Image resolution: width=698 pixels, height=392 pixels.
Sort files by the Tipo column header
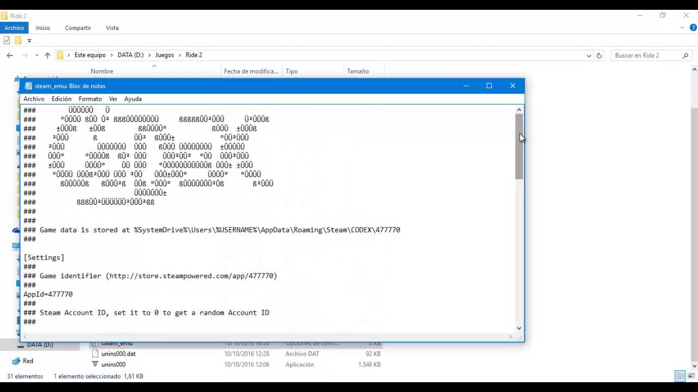[x=292, y=71]
